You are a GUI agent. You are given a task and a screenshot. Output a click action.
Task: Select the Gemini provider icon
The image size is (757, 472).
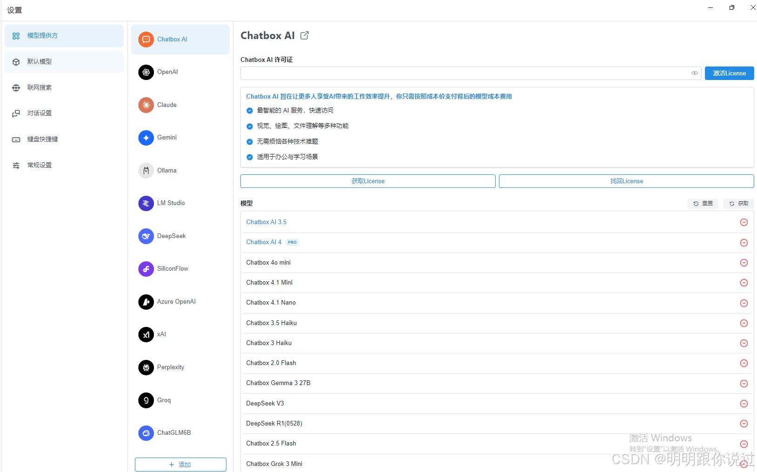point(146,138)
